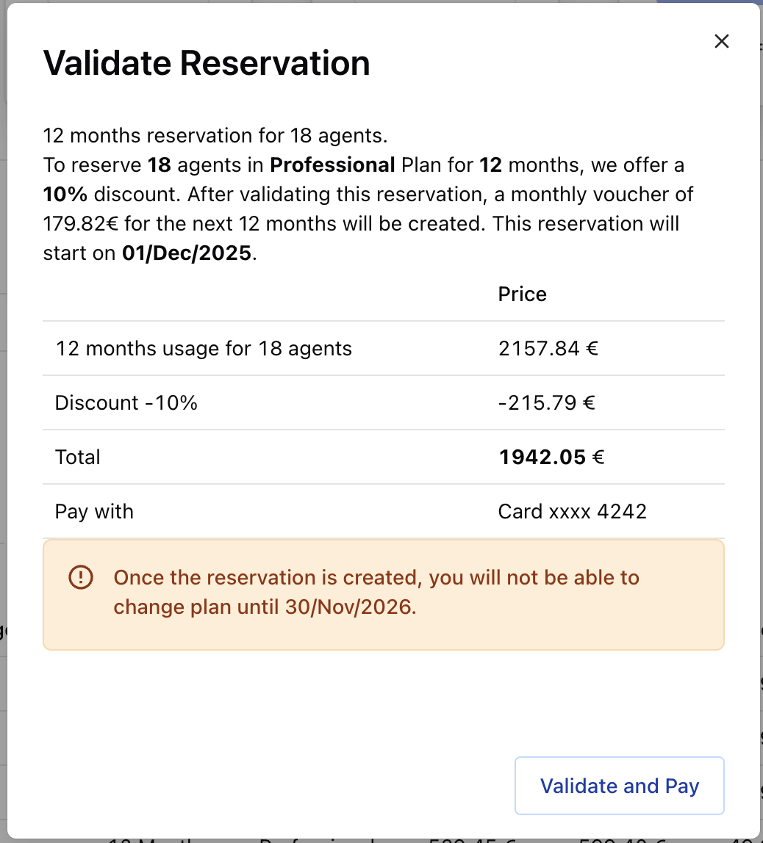Select the Card xxxx 4242 payment entry
Screen dimensions: 763x843
click(573, 511)
